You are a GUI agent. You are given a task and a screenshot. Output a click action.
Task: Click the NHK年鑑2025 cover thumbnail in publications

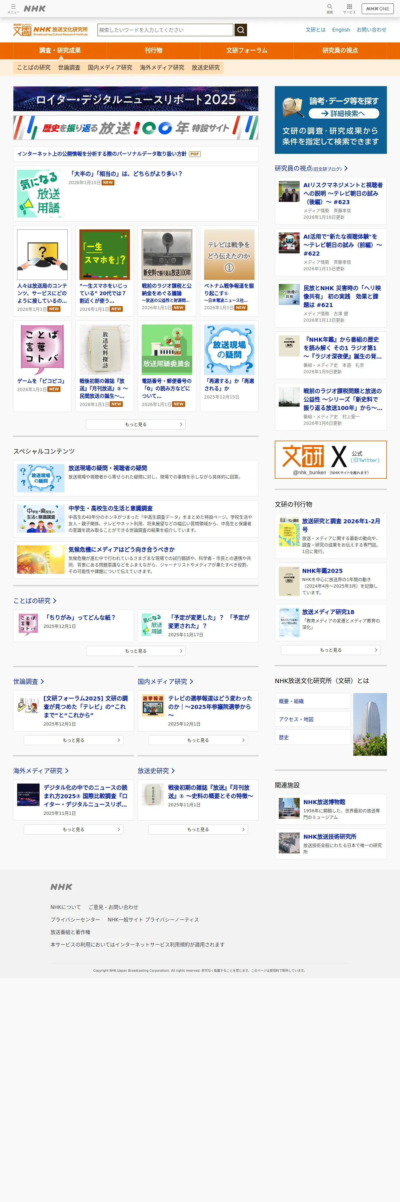coord(289,581)
